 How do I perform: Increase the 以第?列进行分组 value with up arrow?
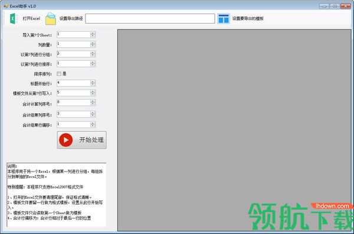[x=93, y=52]
